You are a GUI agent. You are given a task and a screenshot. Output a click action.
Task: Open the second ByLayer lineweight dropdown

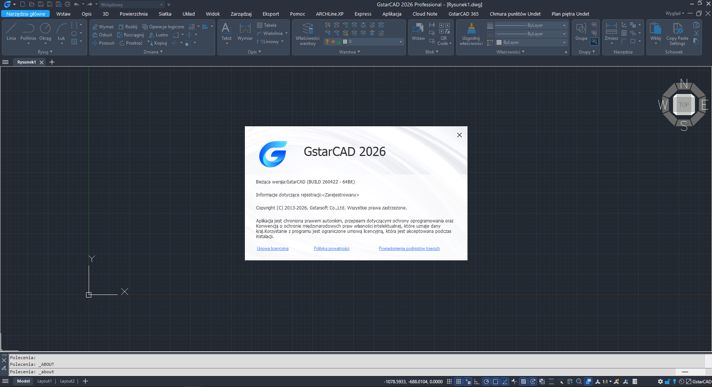coord(531,34)
